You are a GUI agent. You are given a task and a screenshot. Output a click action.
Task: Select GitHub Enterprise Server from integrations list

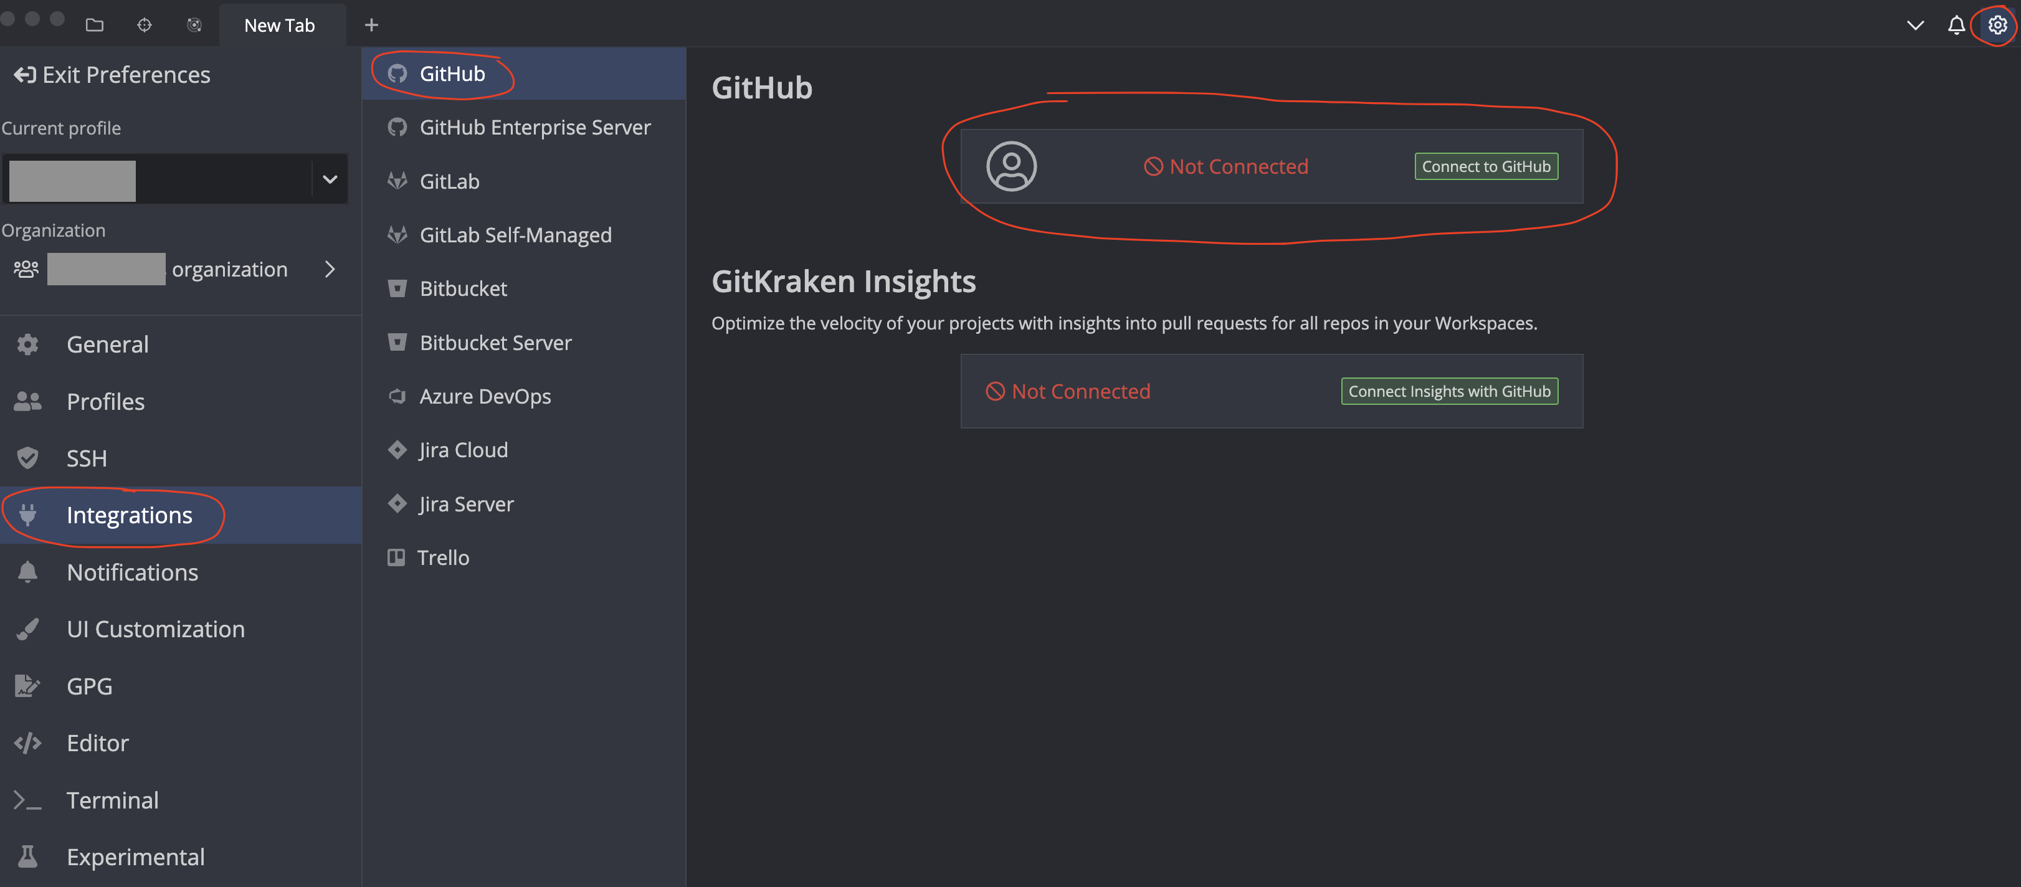[535, 126]
